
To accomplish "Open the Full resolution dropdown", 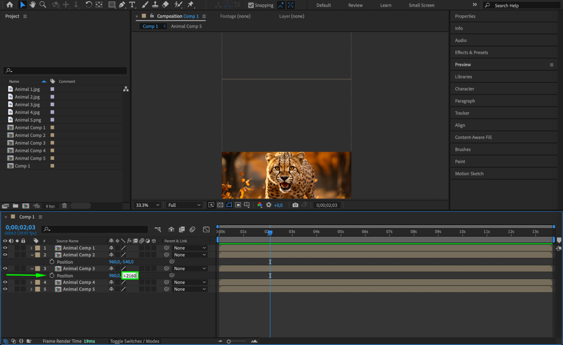I will (184, 205).
